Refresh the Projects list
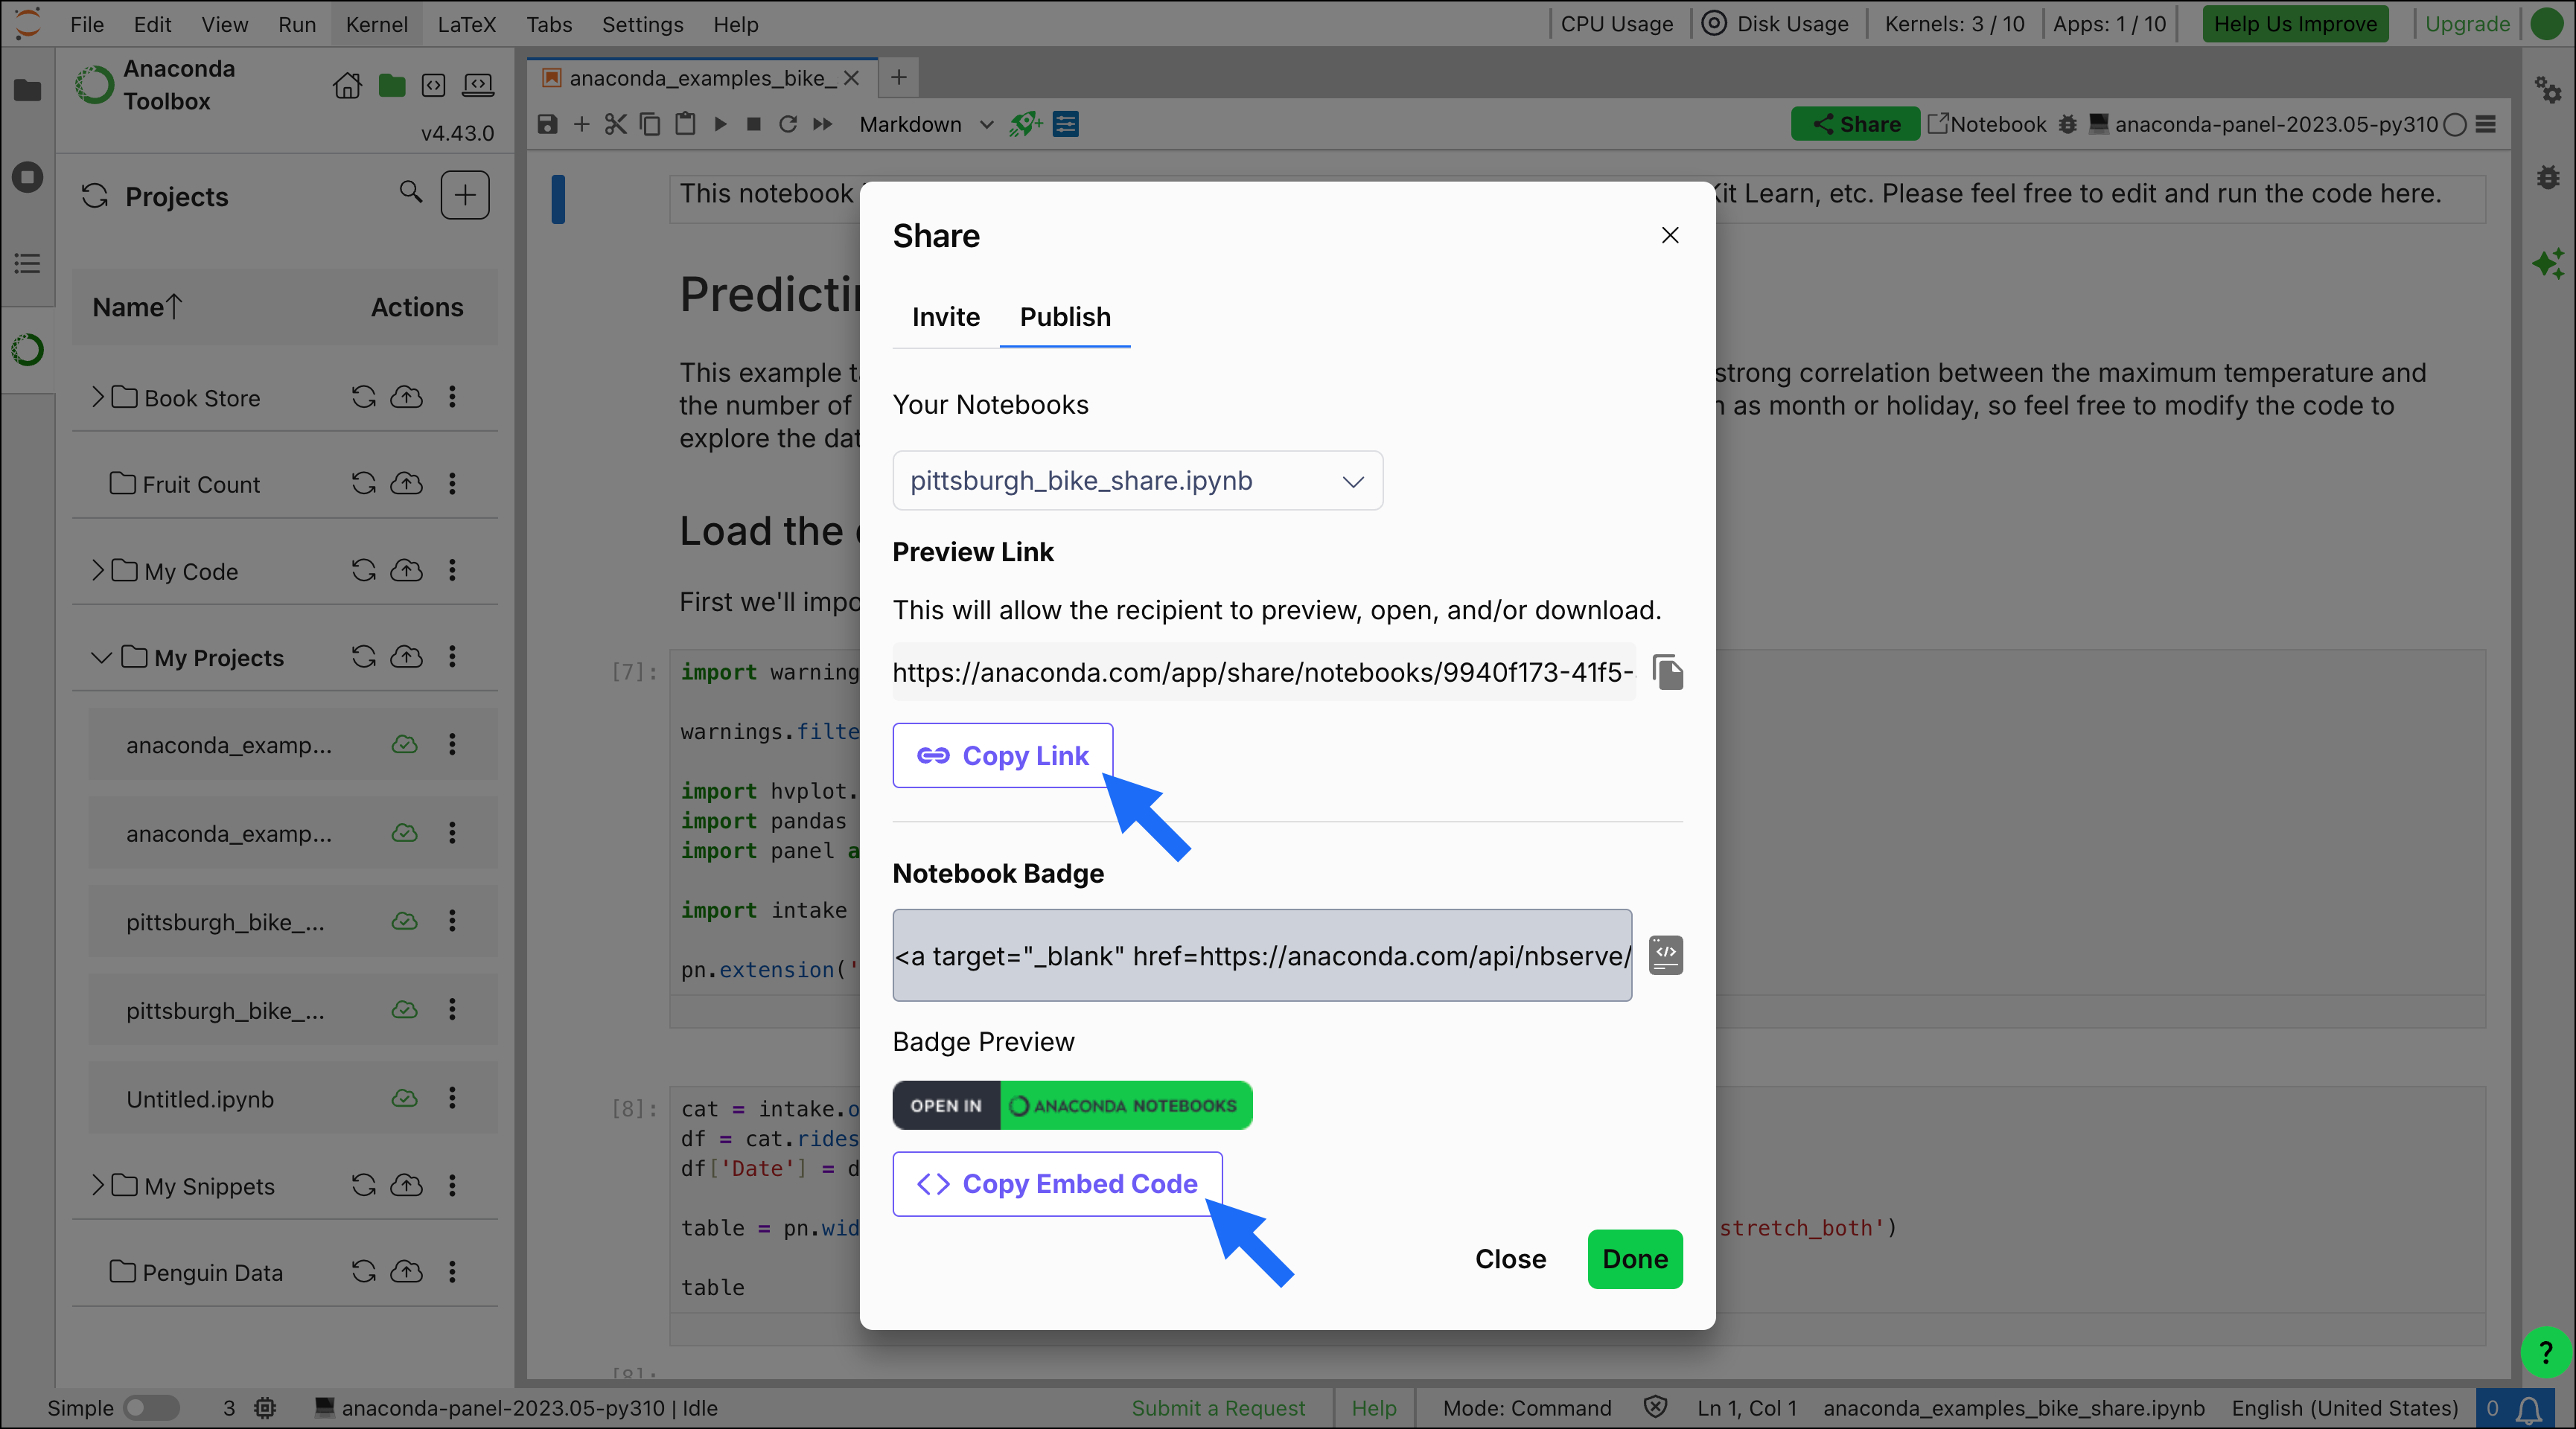This screenshot has width=2576, height=1429. click(x=95, y=196)
